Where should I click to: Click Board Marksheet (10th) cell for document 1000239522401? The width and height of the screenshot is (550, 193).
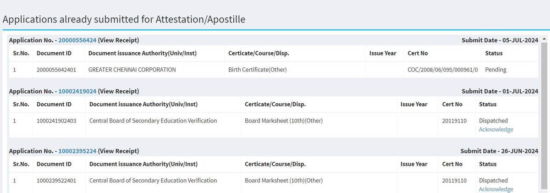coord(284,181)
